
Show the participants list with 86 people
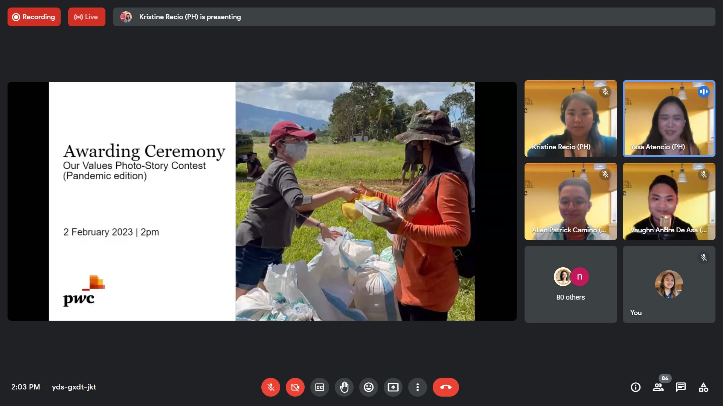(x=658, y=387)
